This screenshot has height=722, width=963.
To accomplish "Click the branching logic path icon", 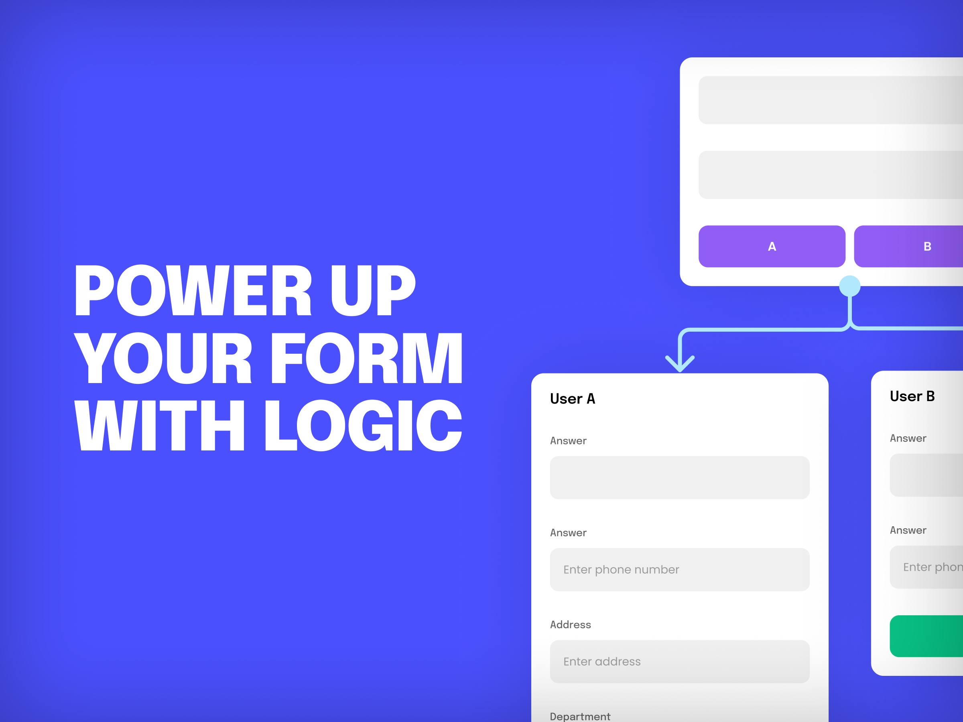I will coord(850,286).
